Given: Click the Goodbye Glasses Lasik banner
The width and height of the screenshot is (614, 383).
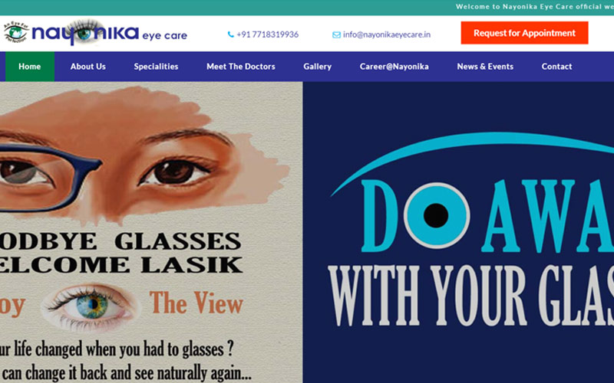Looking at the screenshot, I should click(151, 232).
